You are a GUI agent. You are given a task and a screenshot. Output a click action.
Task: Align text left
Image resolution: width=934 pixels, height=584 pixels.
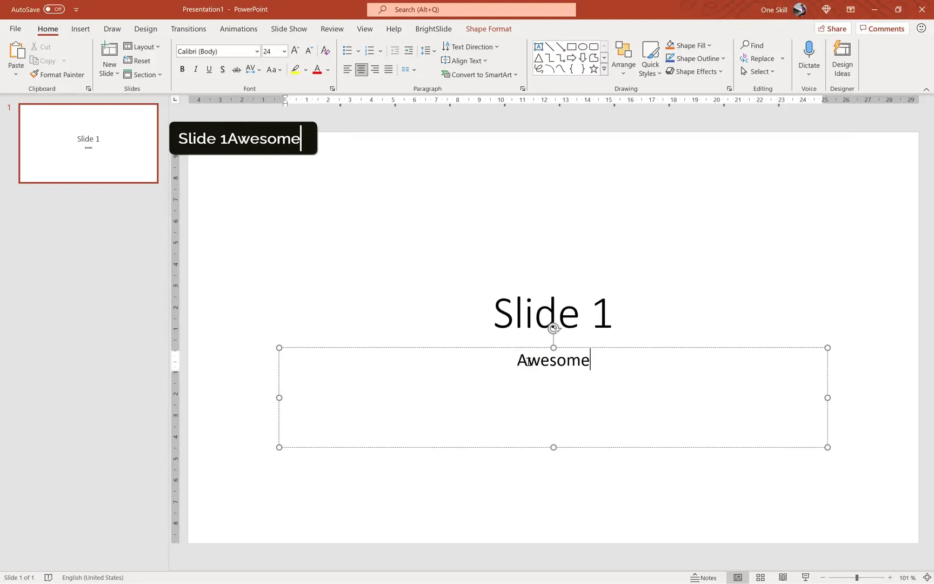[x=348, y=69]
